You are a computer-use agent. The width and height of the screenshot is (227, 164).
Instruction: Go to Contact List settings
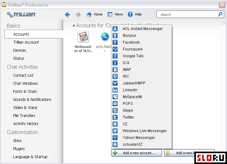click(x=23, y=76)
